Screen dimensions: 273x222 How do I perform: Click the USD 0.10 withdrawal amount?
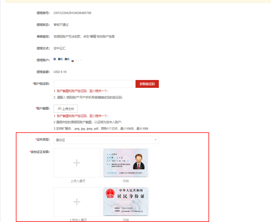click(x=60, y=72)
